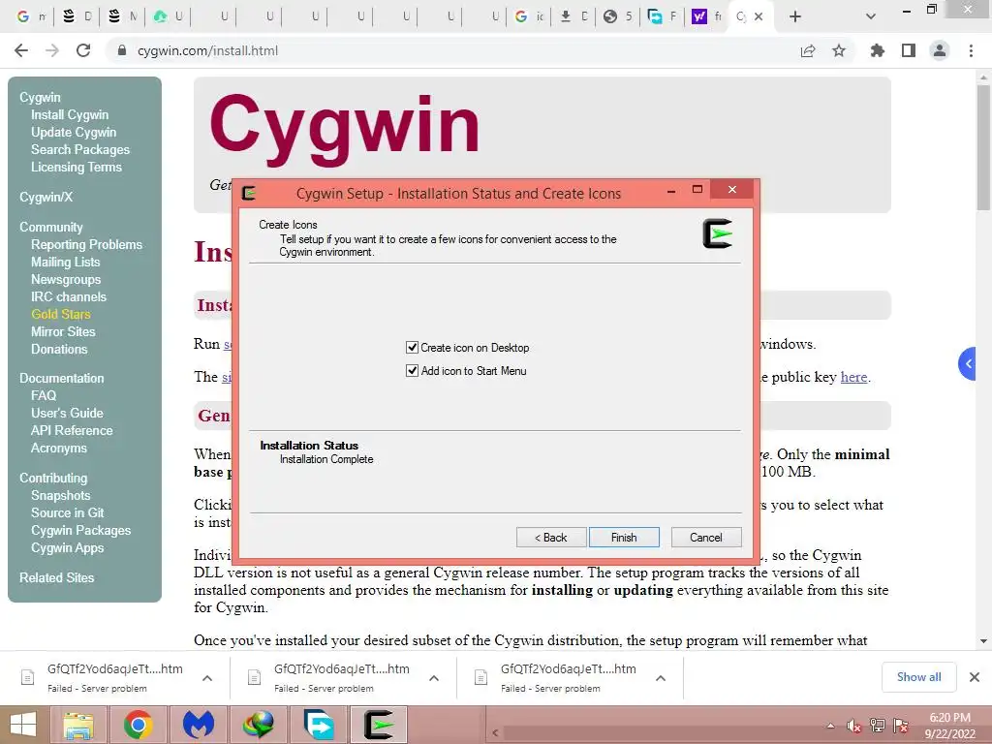Show hidden system tray icons

tap(830, 726)
